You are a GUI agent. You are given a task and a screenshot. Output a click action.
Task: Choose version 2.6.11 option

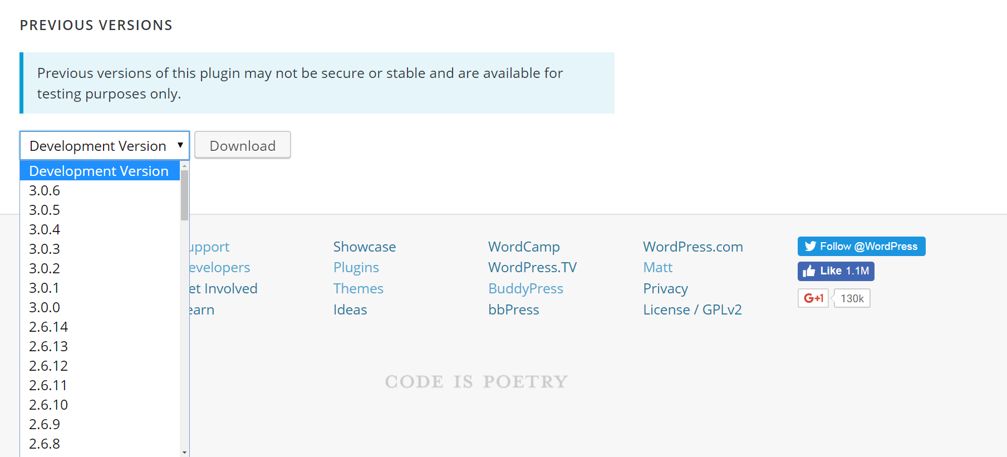coord(100,385)
